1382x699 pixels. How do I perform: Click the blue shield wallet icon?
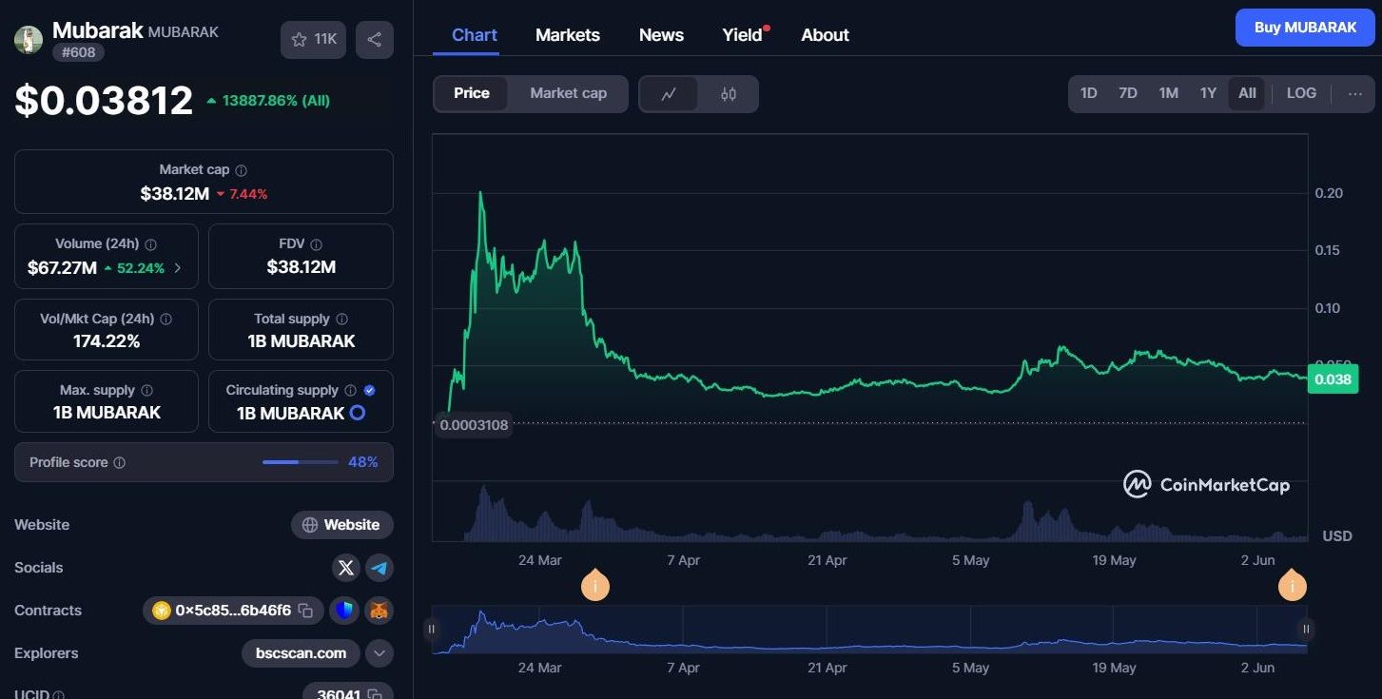pos(344,611)
